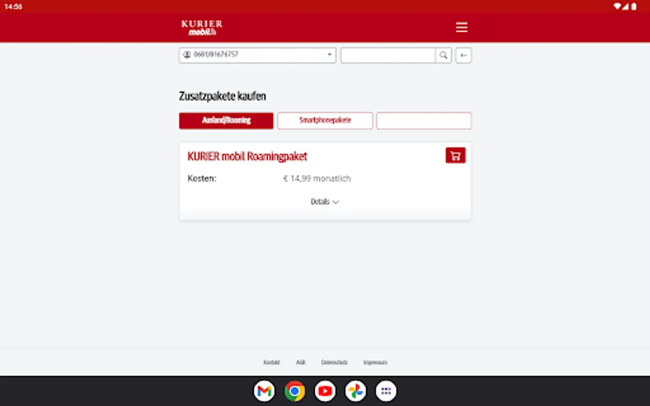Add Roamingpaket via the shopping cart icon
Image resolution: width=650 pixels, height=406 pixels.
pyautogui.click(x=455, y=156)
